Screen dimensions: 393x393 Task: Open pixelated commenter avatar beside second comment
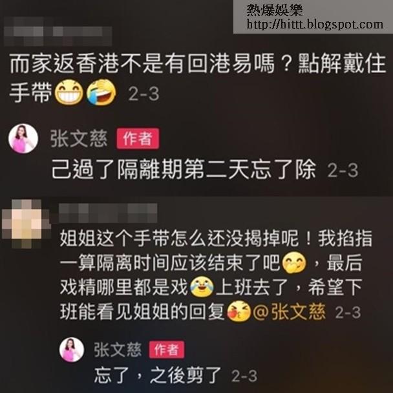[x=27, y=224]
